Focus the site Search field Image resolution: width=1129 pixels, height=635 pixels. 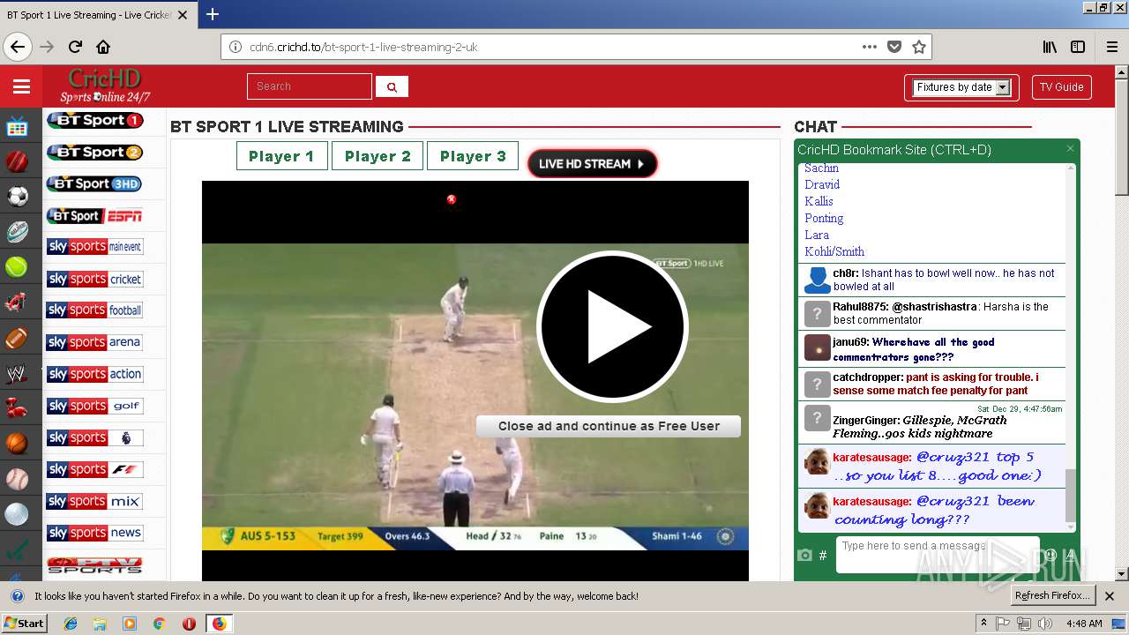tap(310, 86)
